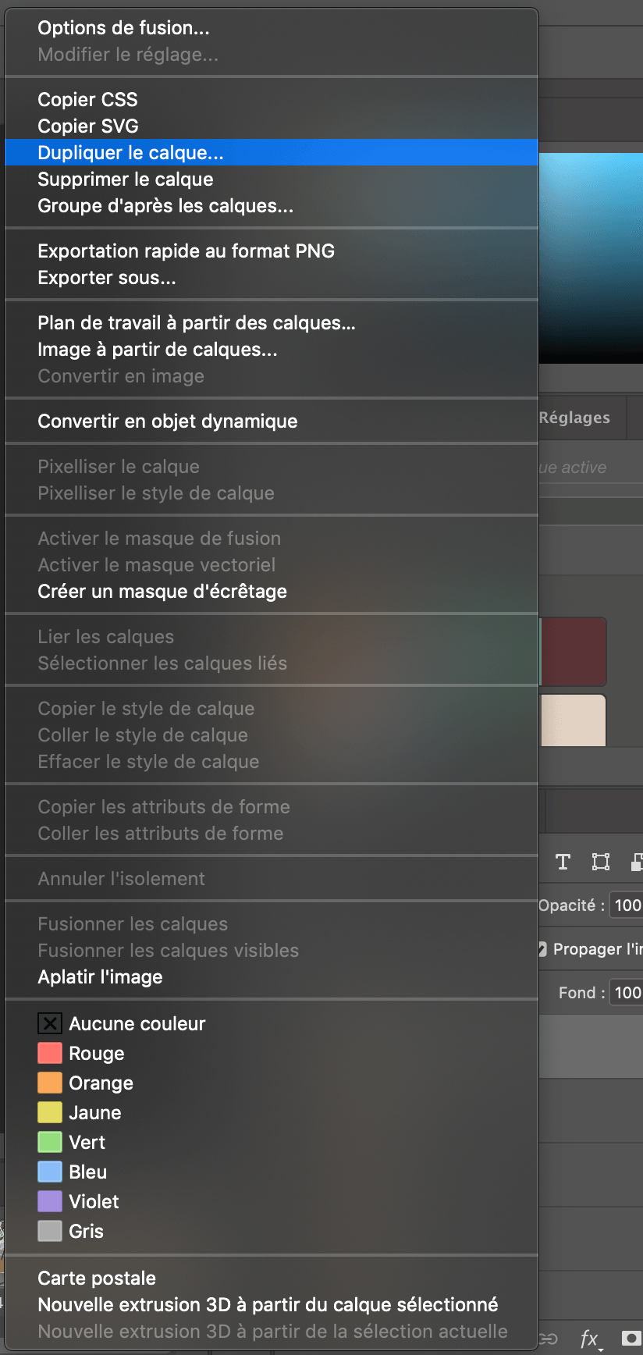
Task: Filter layers by type using T icon
Action: (x=563, y=862)
